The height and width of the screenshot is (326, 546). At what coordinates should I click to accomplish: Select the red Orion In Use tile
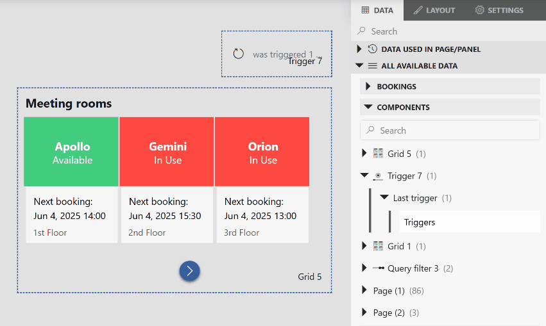[262, 152]
